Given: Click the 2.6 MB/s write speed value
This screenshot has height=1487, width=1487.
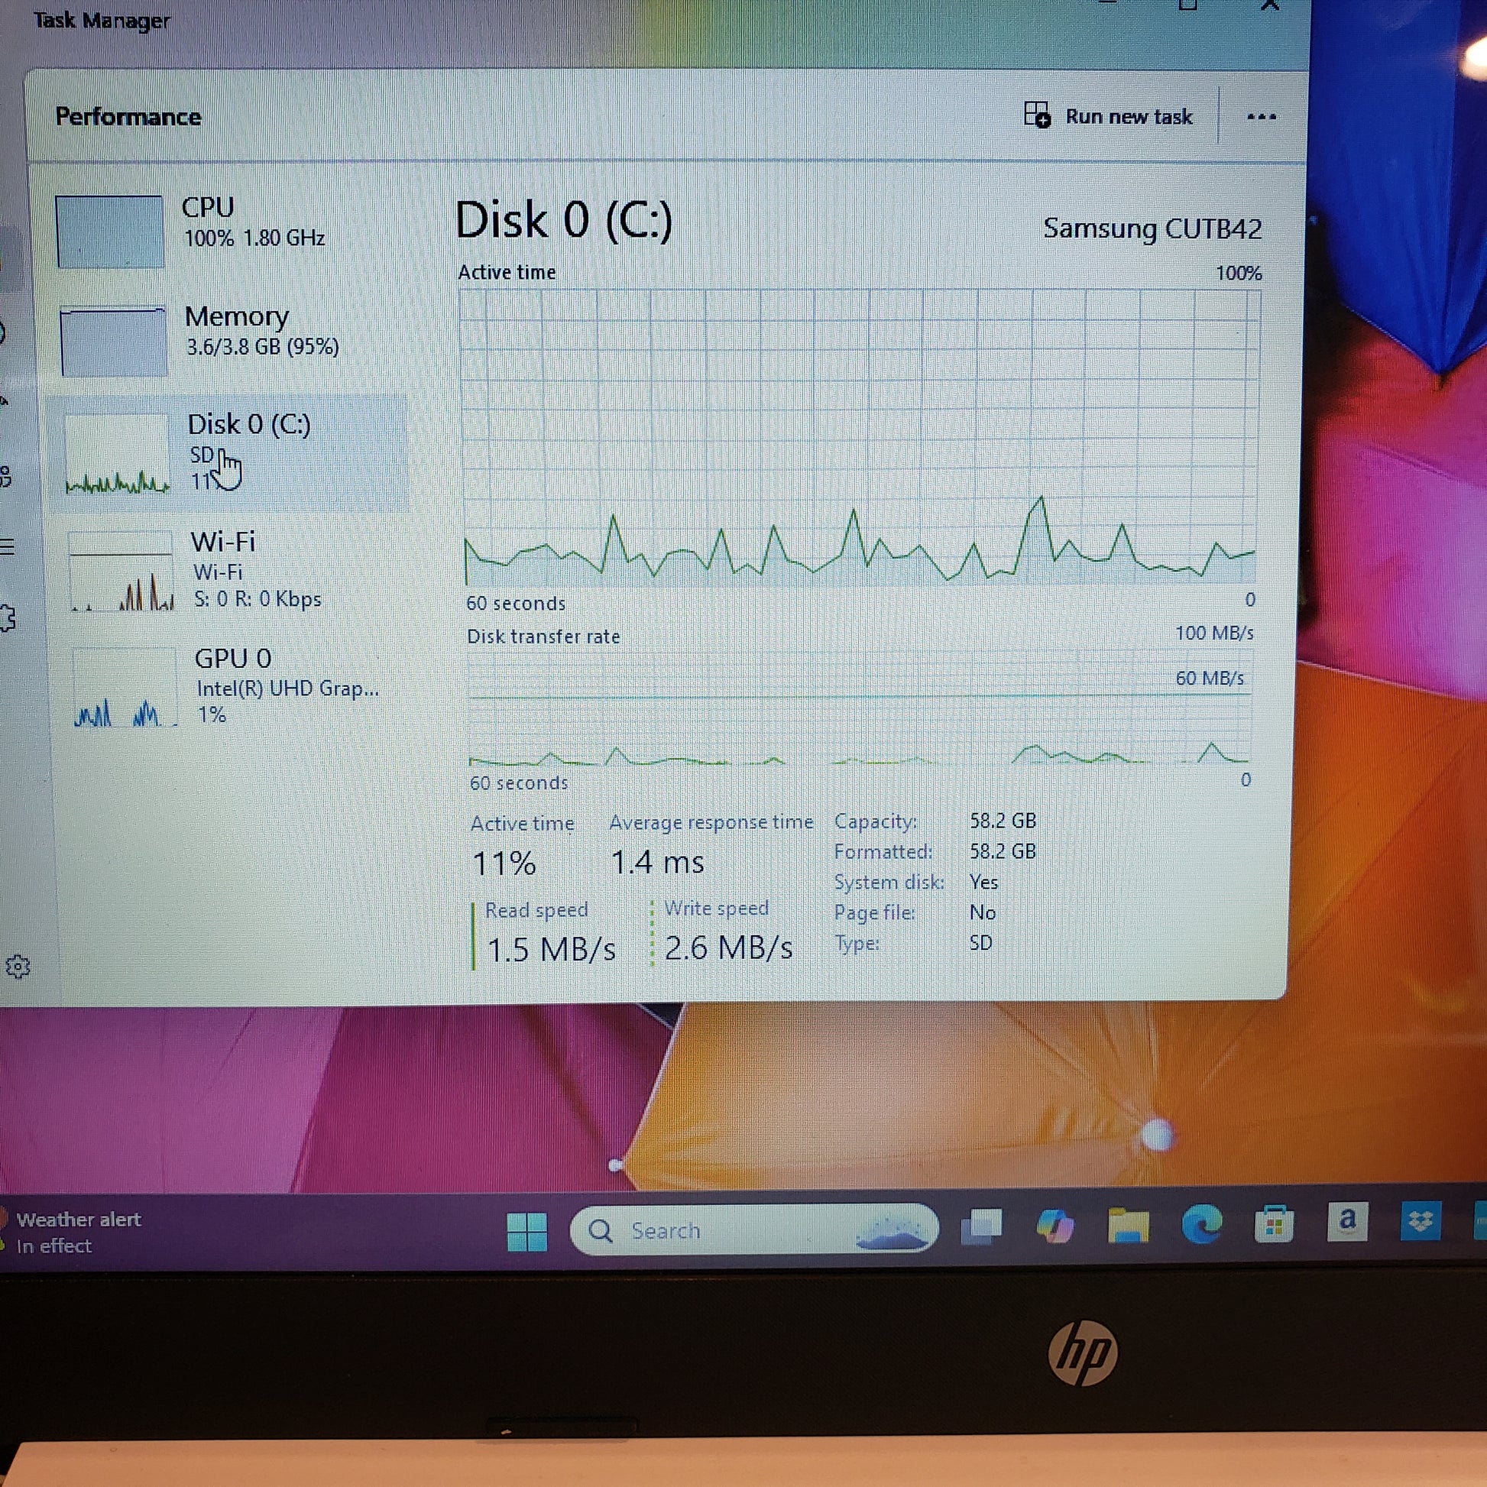Looking at the screenshot, I should coord(728,948).
